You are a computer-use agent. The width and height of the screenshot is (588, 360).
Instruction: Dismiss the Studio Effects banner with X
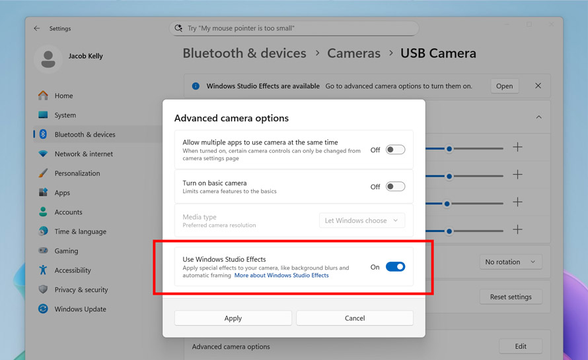coord(538,86)
